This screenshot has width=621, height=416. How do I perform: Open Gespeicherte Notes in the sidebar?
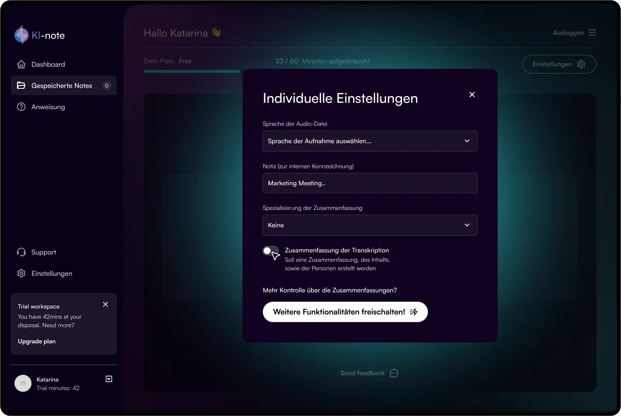(x=64, y=85)
